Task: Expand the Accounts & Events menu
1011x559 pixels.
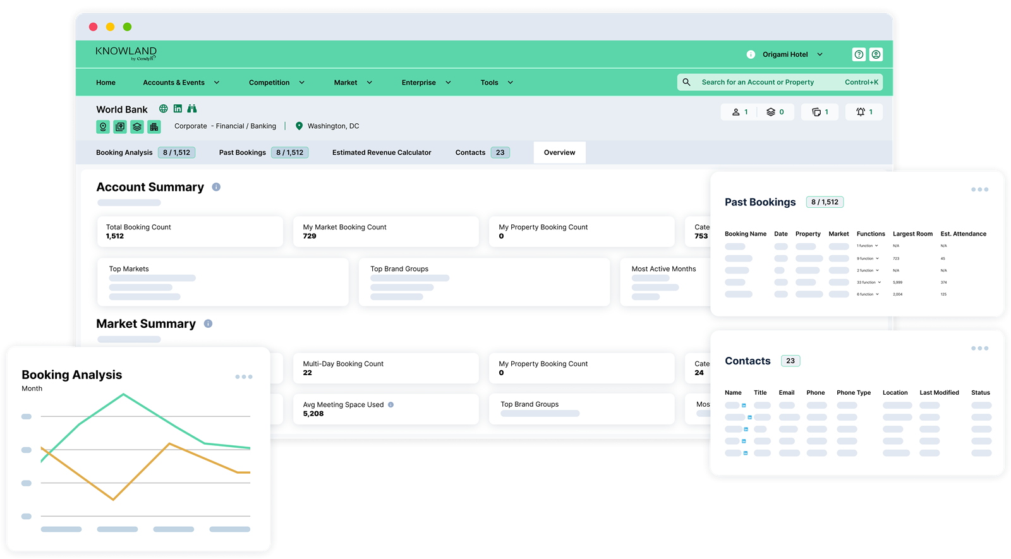Action: click(217, 83)
